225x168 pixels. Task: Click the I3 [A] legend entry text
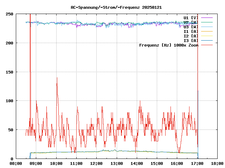191,40
